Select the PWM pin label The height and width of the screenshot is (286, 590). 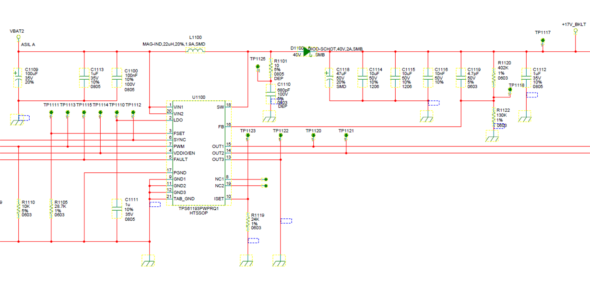tap(179, 146)
